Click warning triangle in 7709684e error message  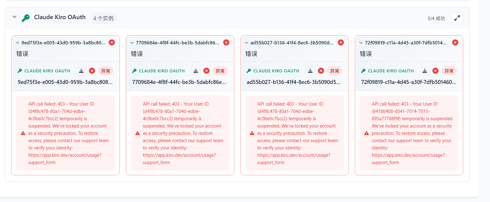(137, 133)
